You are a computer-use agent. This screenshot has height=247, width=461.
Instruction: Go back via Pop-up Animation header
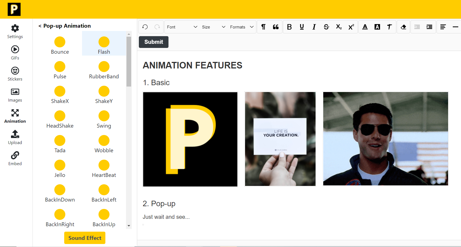(65, 26)
